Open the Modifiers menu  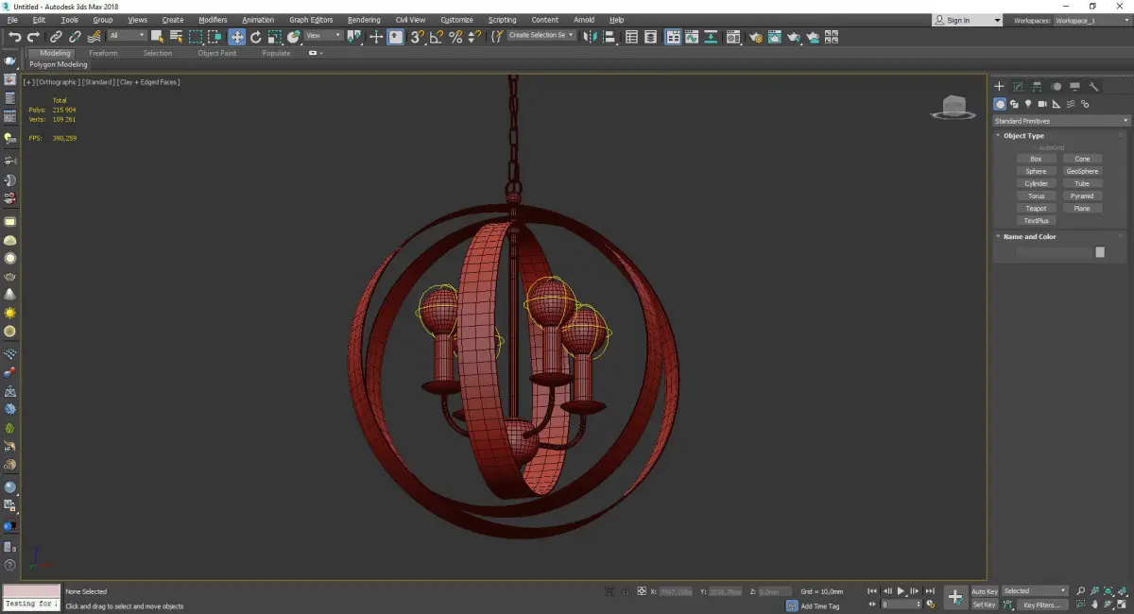tap(213, 20)
